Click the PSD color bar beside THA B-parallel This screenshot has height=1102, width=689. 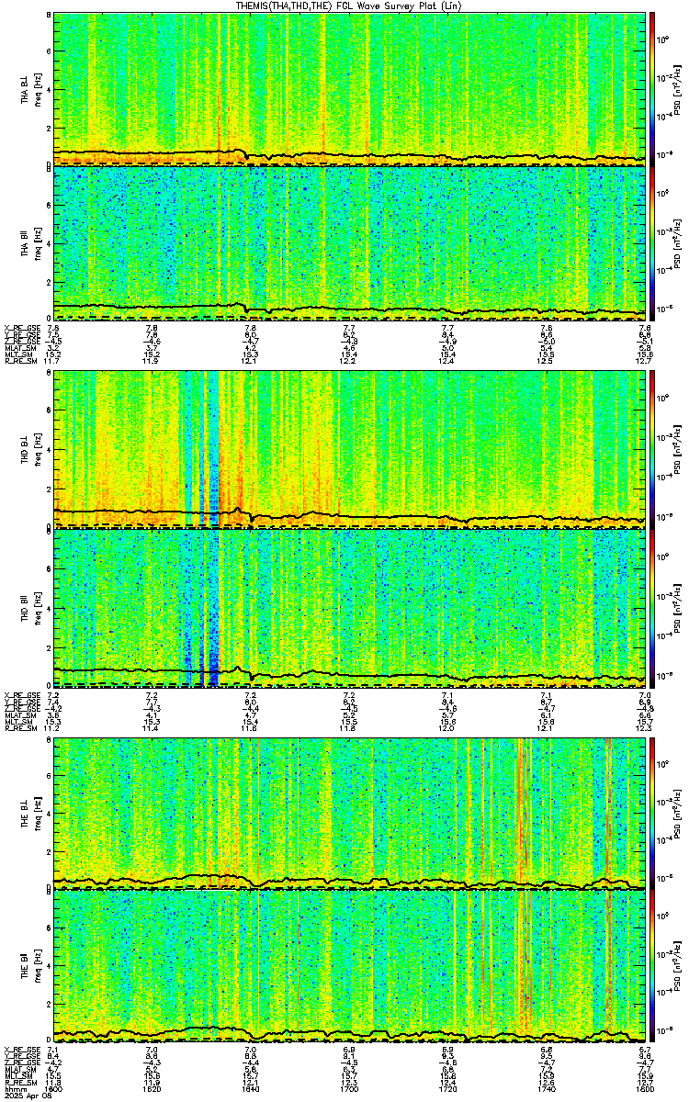652,242
